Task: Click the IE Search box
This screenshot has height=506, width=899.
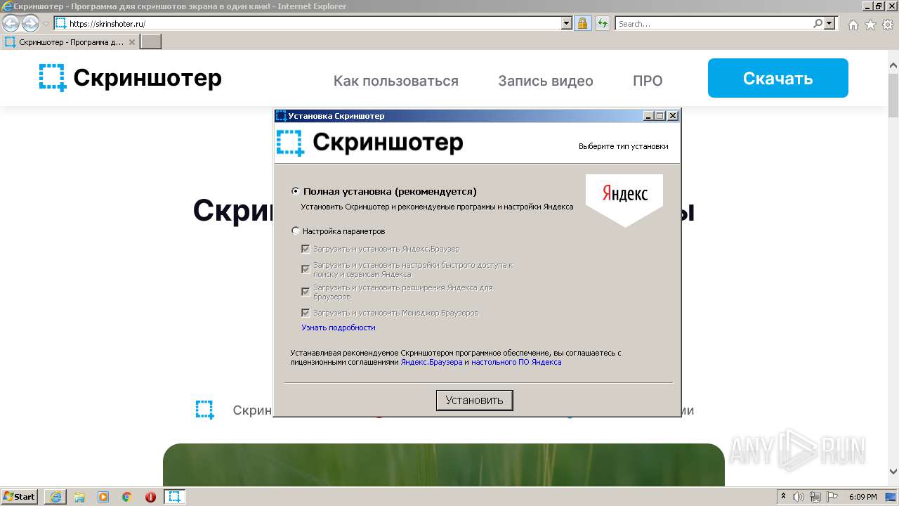Action: pos(714,23)
